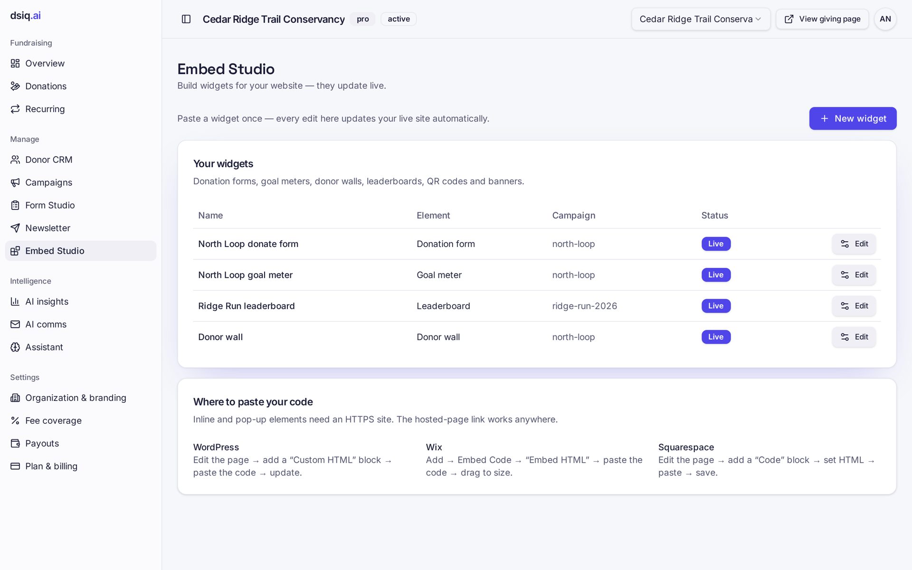Click the Campaign column header

(573, 215)
